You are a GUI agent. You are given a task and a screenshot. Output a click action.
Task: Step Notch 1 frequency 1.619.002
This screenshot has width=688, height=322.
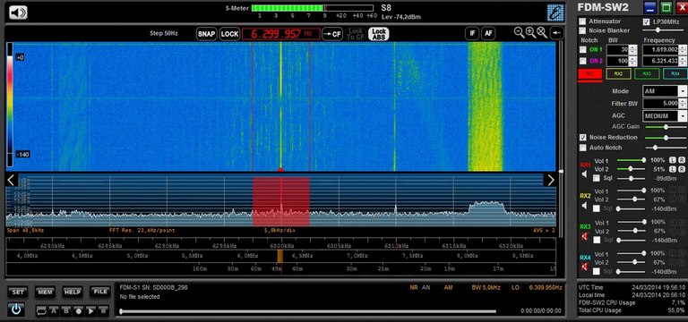click(x=684, y=49)
